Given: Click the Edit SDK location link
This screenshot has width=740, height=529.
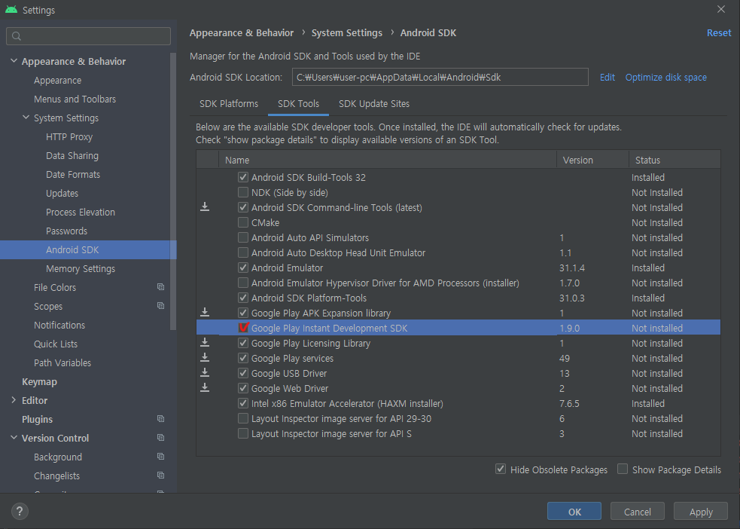Looking at the screenshot, I should (607, 77).
